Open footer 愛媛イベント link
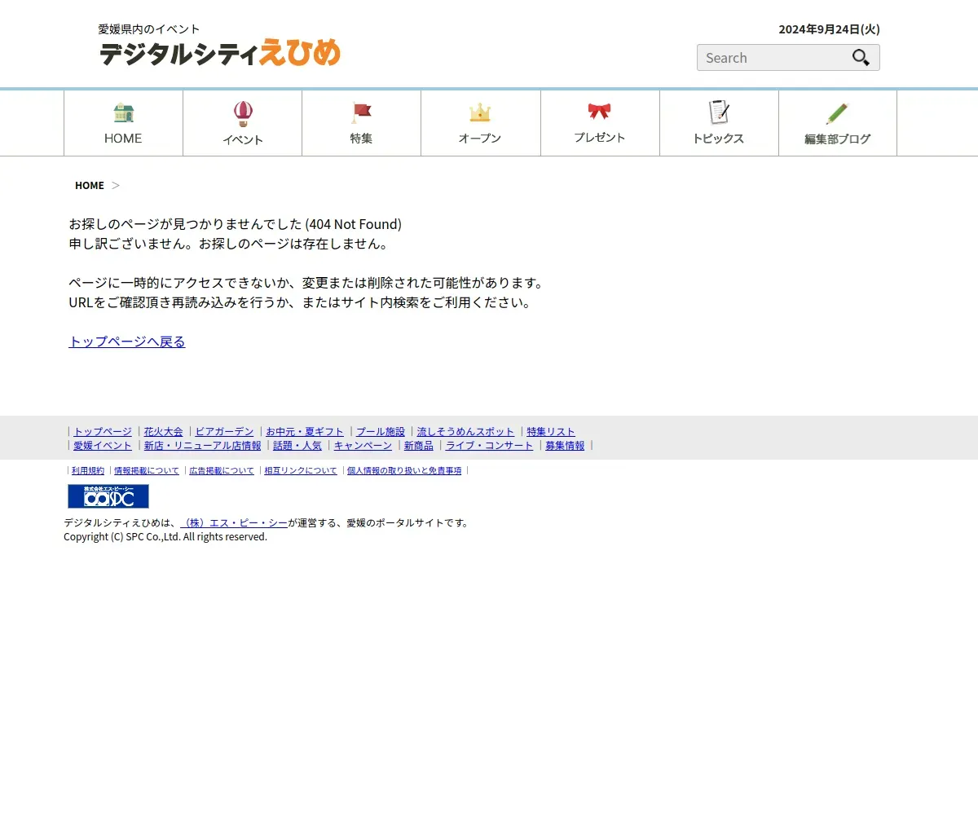The width and height of the screenshot is (978, 815). tap(103, 446)
